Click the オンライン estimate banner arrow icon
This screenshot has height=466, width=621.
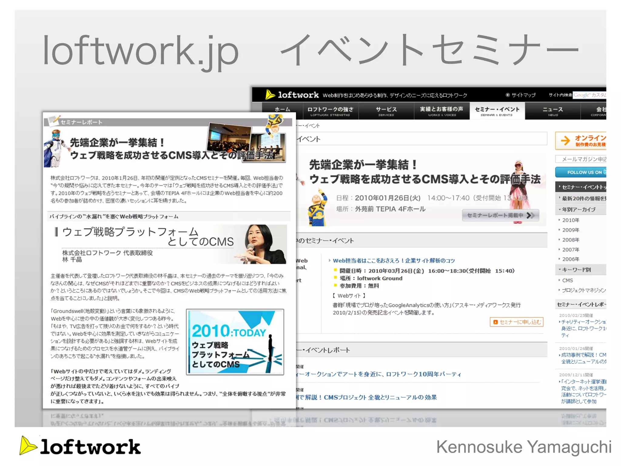pyautogui.click(x=565, y=140)
